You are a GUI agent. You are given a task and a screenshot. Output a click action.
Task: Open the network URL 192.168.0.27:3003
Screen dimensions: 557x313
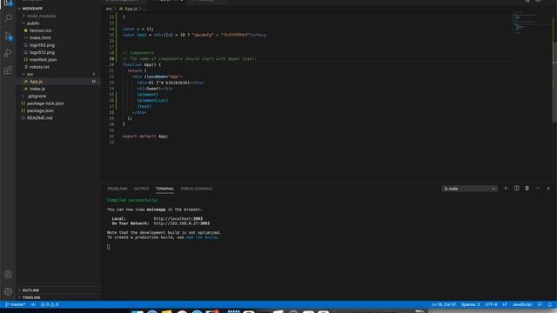coord(182,223)
